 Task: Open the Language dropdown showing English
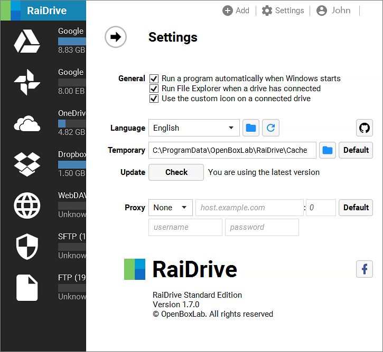coord(194,128)
